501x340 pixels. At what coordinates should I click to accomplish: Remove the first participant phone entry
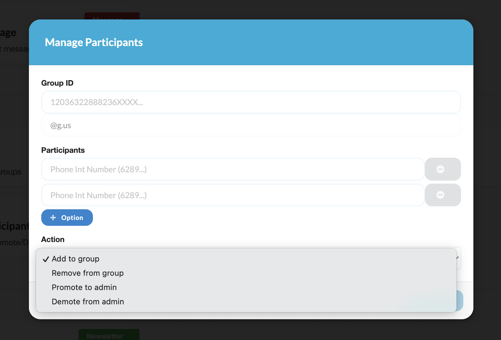(443, 169)
